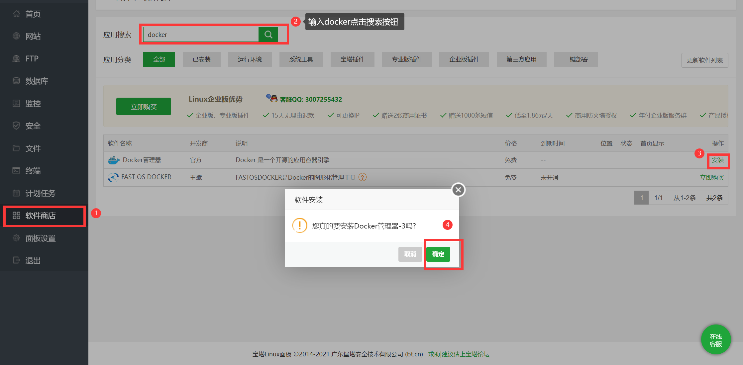Click 客服QQ: 3007255432 text

(311, 99)
